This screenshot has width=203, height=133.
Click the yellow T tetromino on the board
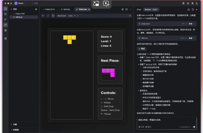click(x=69, y=40)
